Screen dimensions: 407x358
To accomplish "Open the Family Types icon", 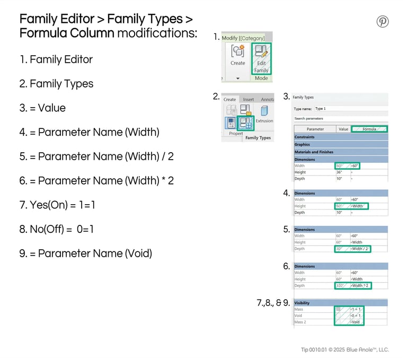I will (x=245, y=123).
